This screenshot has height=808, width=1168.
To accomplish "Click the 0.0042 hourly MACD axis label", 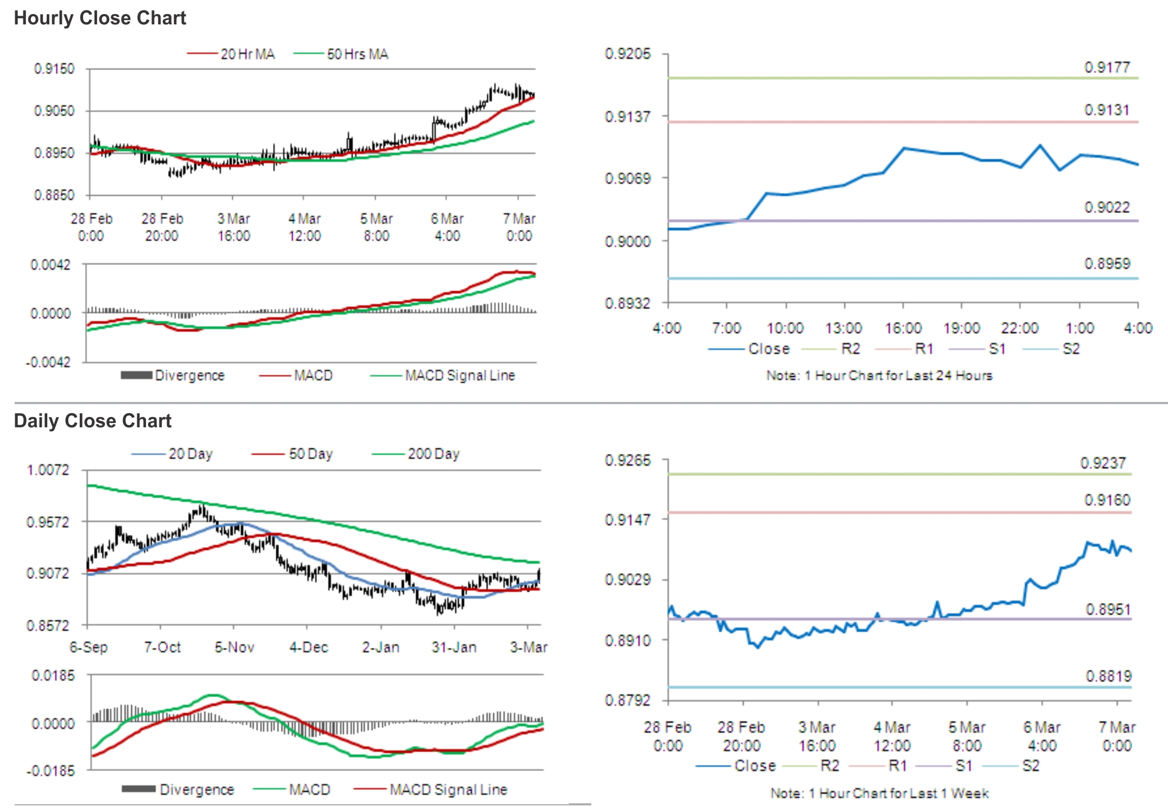I will point(50,265).
